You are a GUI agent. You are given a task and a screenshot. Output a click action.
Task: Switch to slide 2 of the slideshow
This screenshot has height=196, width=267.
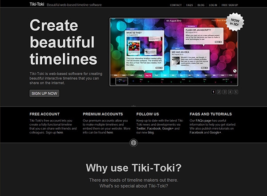tap(219, 92)
